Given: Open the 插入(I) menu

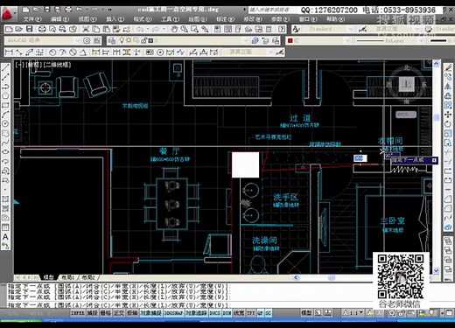Looking at the screenshot, I should (115, 19).
